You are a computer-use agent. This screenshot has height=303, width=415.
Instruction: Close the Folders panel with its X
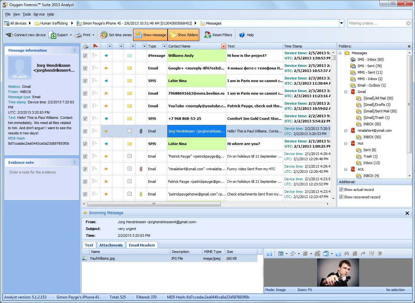[x=409, y=46]
